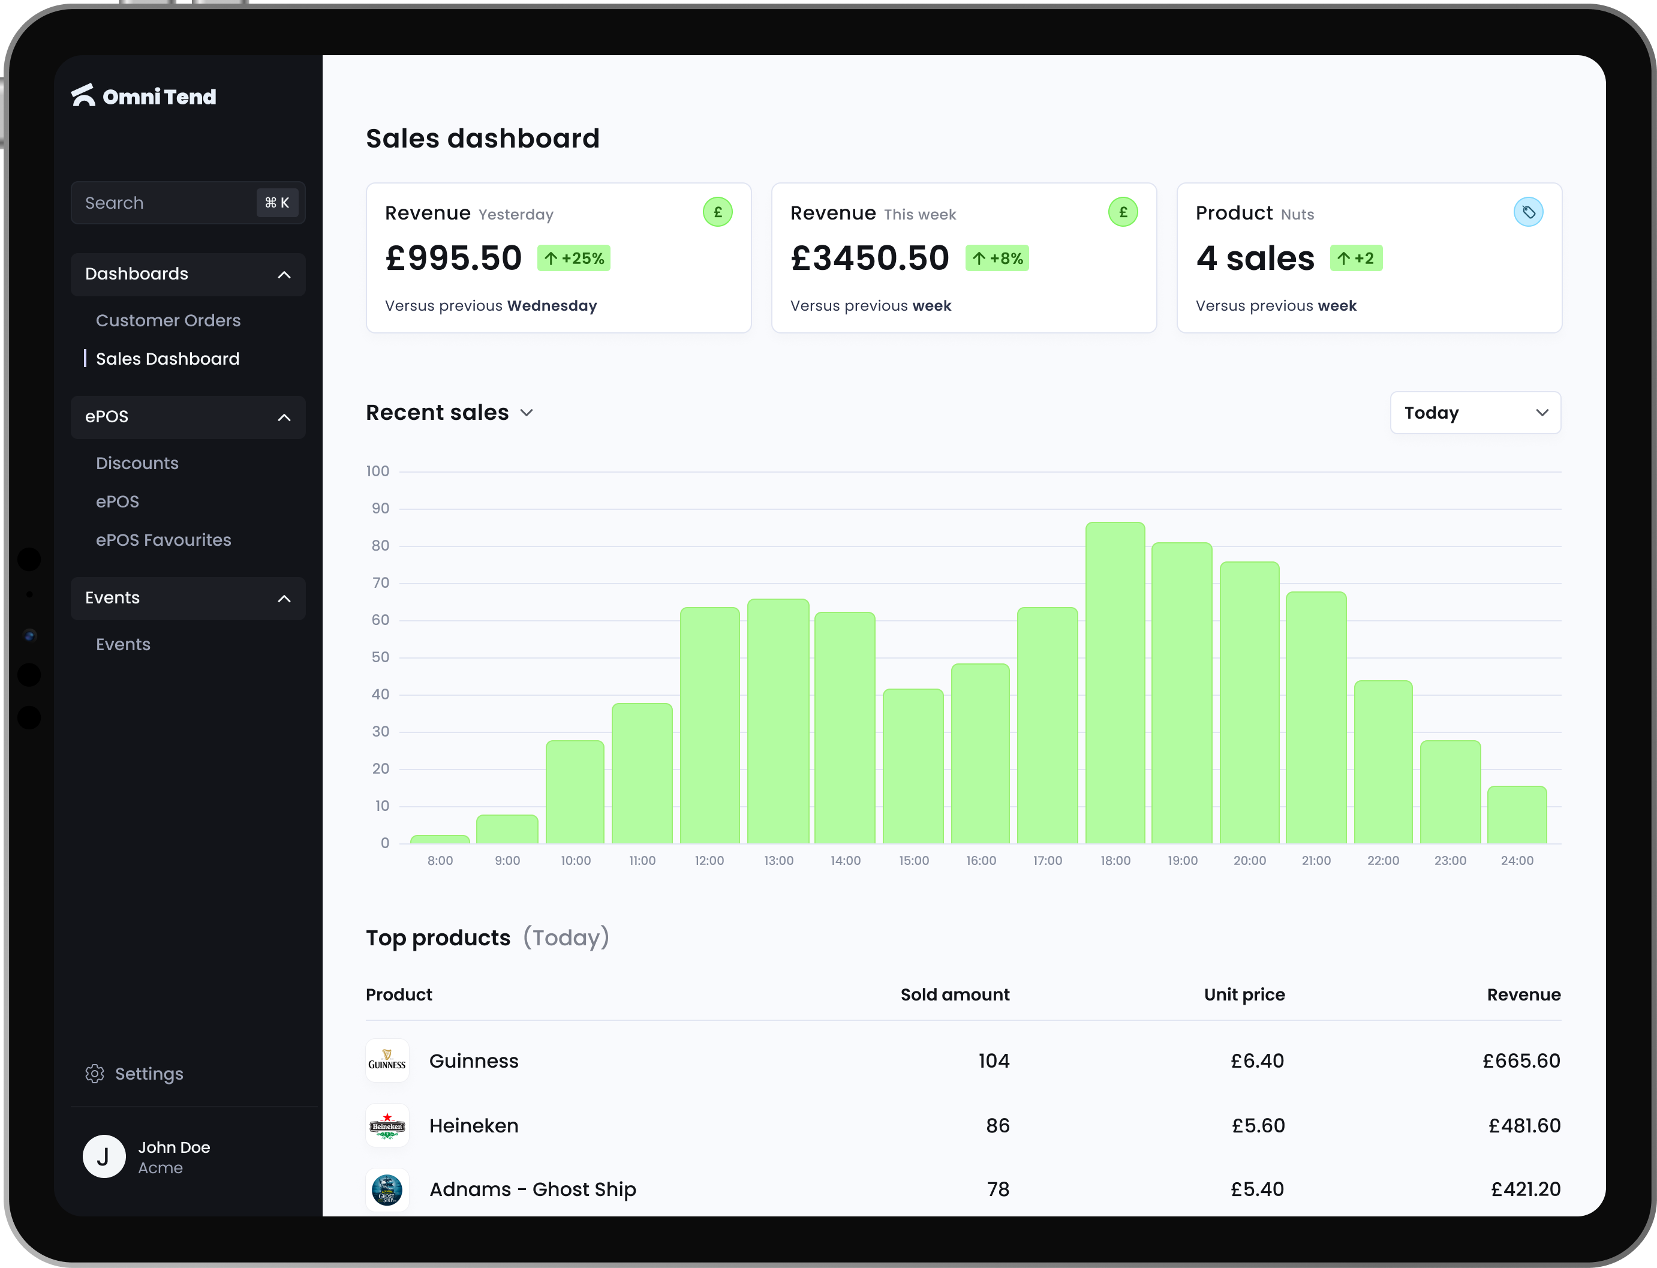Go to Discounts page

(137, 464)
